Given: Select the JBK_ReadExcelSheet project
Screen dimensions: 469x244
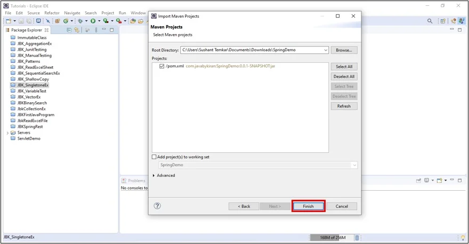Looking at the screenshot, I should click(x=32, y=67).
